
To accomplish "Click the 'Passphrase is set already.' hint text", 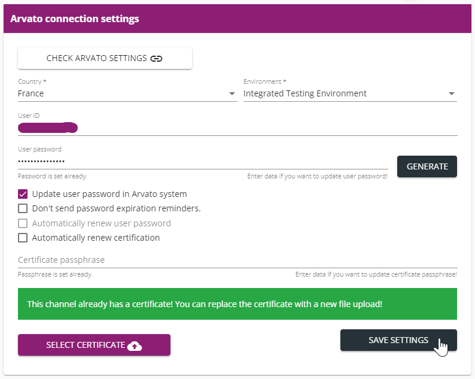I will click(55, 274).
